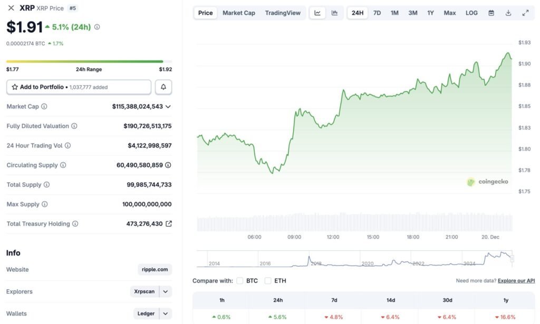Select the line chart icon
The height and width of the screenshot is (324, 540).
[x=317, y=12]
